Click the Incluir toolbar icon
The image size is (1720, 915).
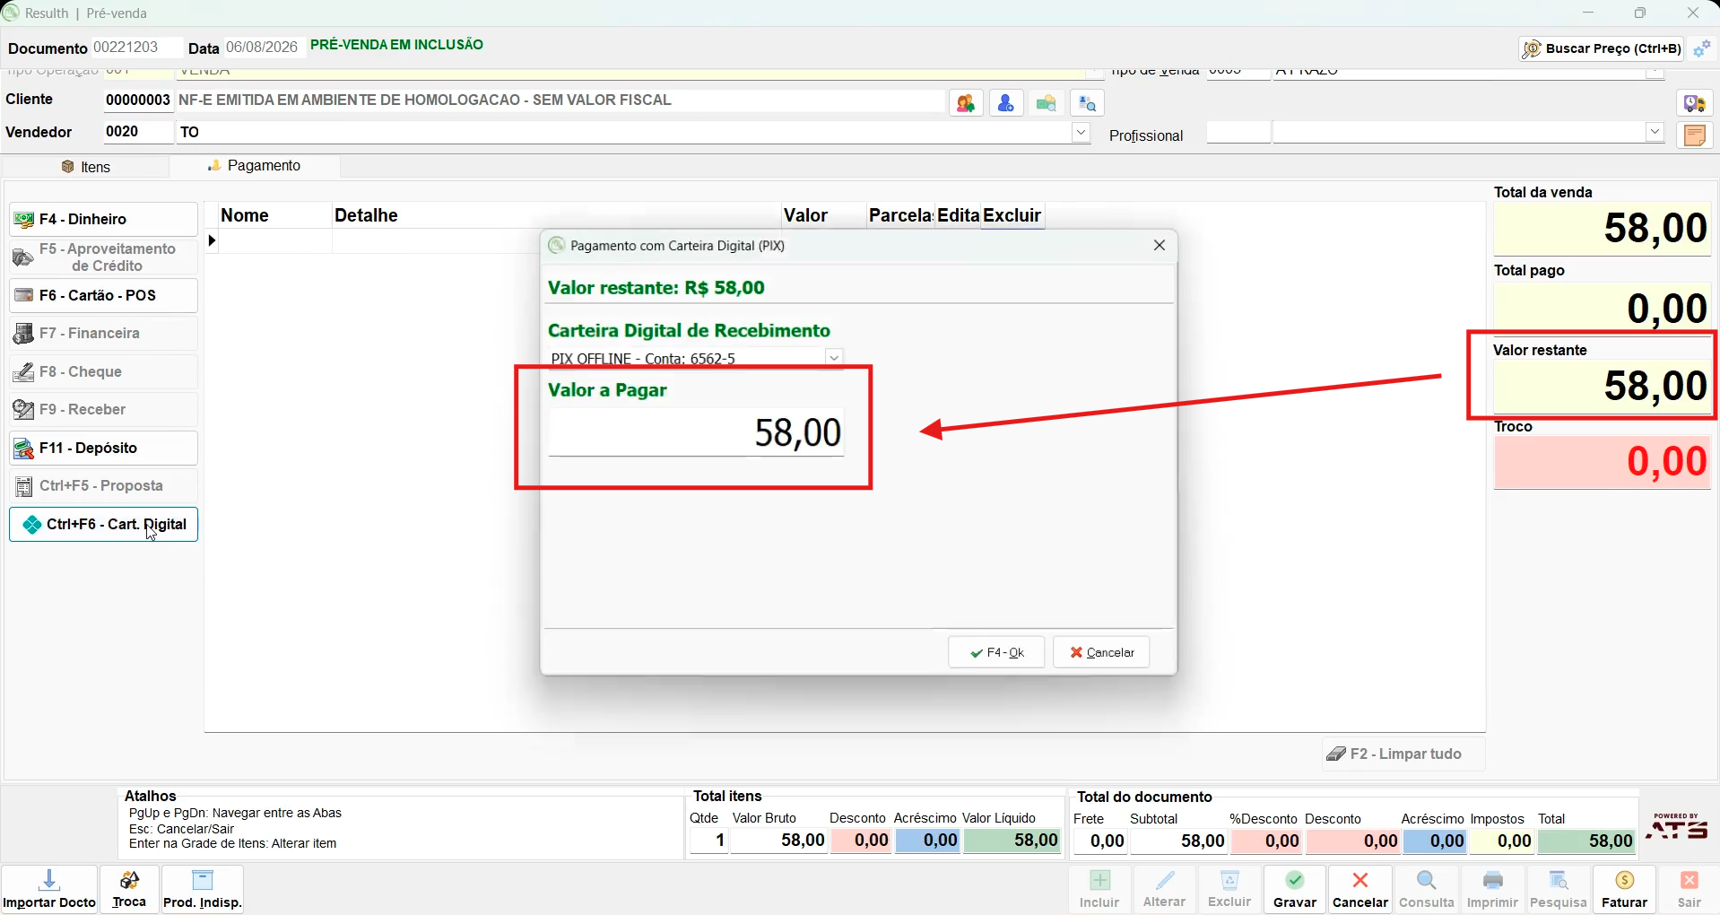click(x=1099, y=889)
